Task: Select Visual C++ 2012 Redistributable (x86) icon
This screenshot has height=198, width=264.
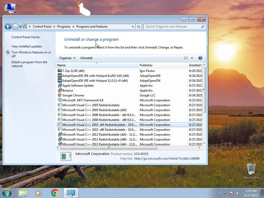Action: (60, 139)
